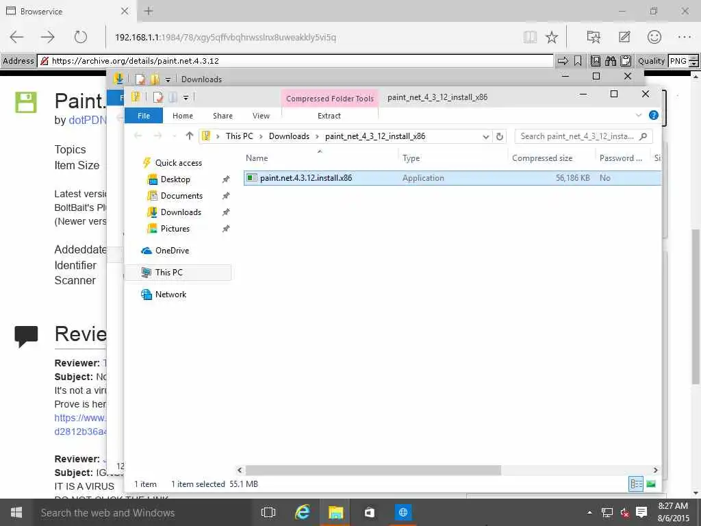This screenshot has height=526, width=701.
Task: Open Pictures in navigation pane
Action: [175, 229]
